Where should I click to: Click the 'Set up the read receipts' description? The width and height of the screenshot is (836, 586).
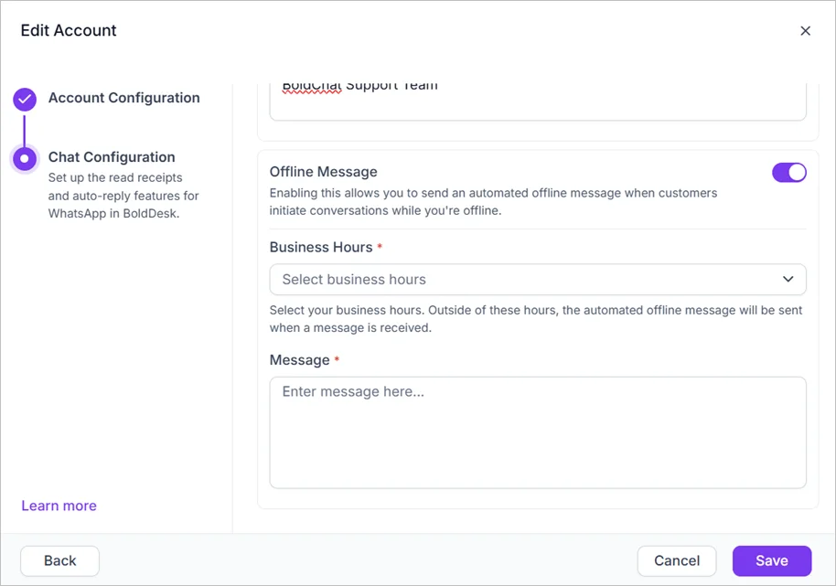point(123,196)
